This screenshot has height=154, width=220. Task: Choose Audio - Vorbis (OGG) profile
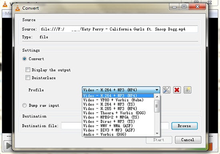(x=118, y=134)
